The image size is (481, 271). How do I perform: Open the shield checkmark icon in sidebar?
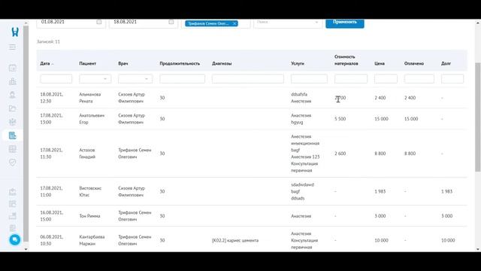[12, 163]
